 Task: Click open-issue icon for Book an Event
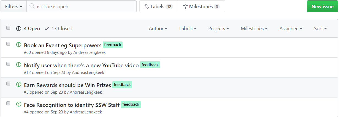point(19,44)
